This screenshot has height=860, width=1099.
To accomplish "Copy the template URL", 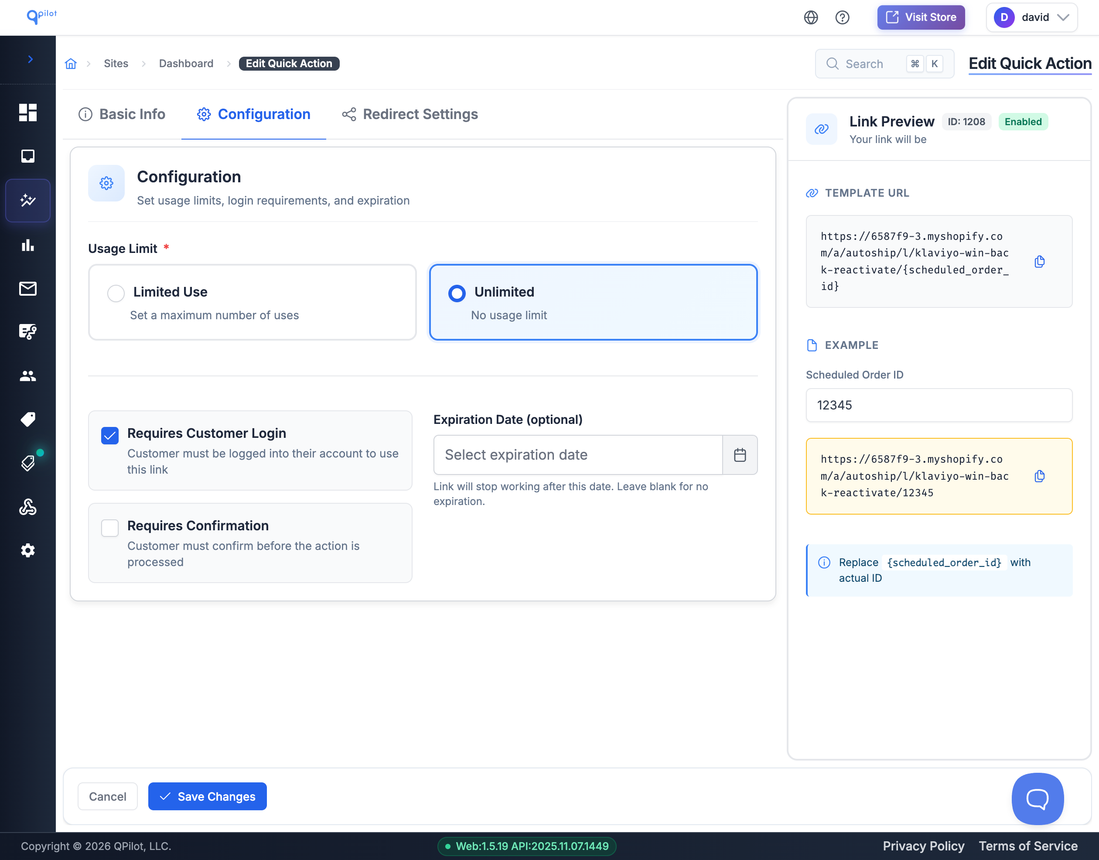I will pos(1039,261).
